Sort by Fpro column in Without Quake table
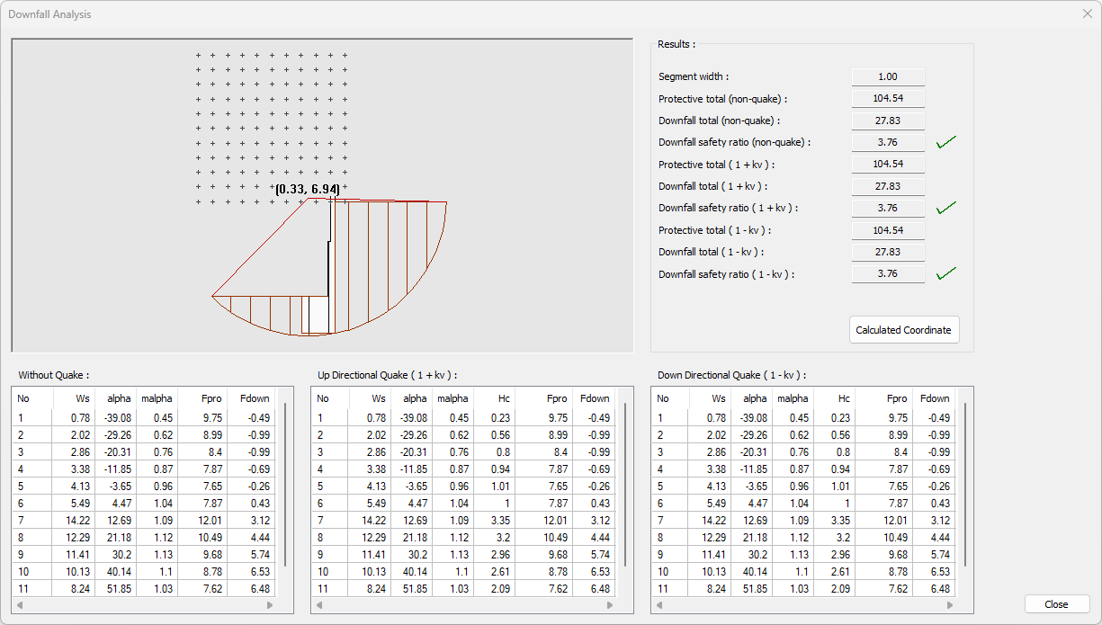Viewport: 1102px width, 625px height. 202,398
